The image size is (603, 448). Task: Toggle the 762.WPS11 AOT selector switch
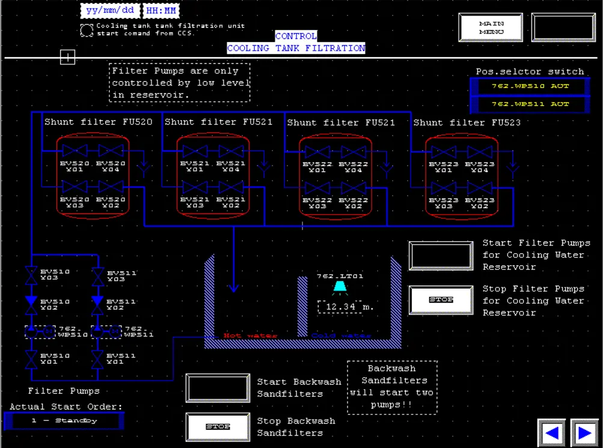(530, 104)
